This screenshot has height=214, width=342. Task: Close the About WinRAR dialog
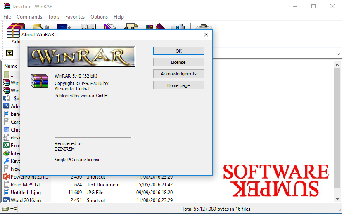206,35
